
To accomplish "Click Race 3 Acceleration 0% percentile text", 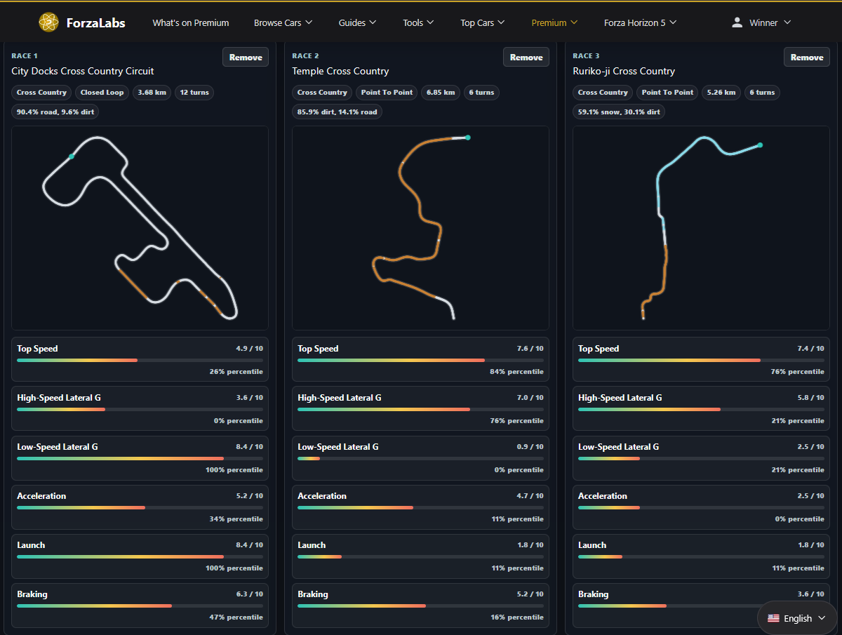I will point(800,519).
